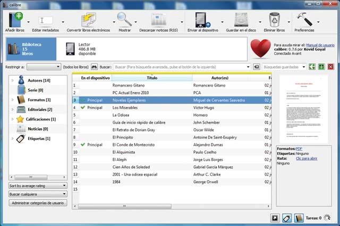
Task: Sort by Título column header
Action: (x=152, y=77)
